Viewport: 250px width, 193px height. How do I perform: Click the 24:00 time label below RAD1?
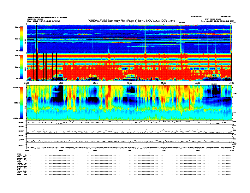(x=232, y=83)
